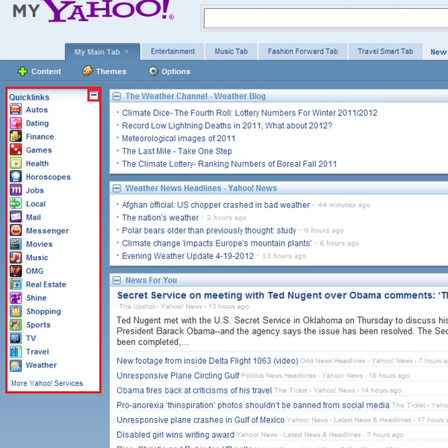
Task: Open the Horoscopes text link
Action: (x=48, y=177)
